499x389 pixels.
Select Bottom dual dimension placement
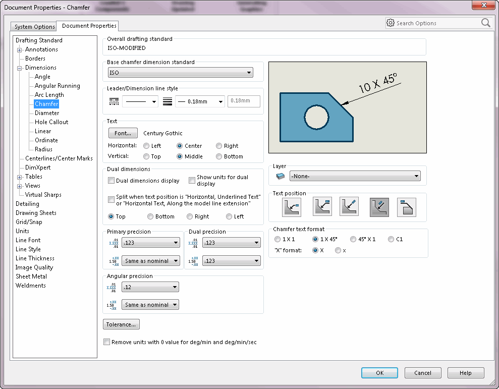(150, 216)
